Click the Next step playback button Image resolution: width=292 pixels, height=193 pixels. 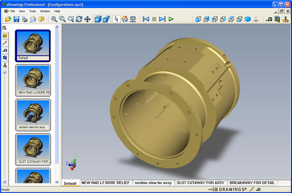coord(162,19)
